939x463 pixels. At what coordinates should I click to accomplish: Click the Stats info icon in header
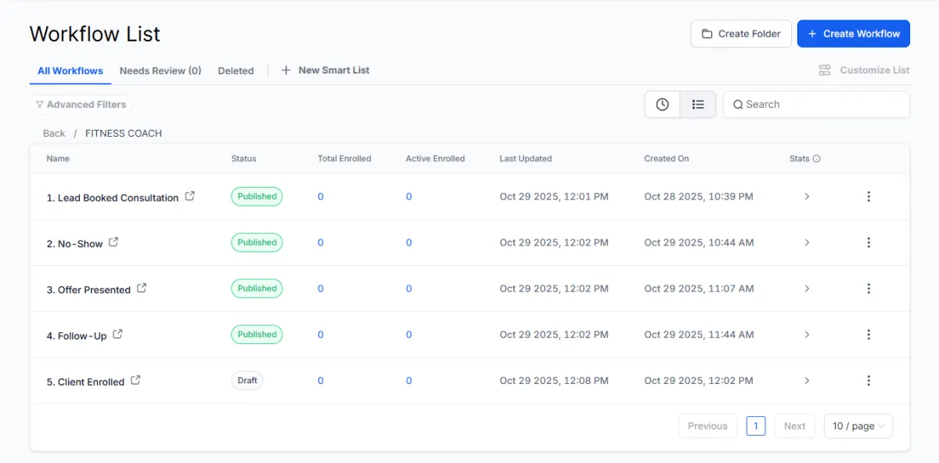pyautogui.click(x=817, y=159)
